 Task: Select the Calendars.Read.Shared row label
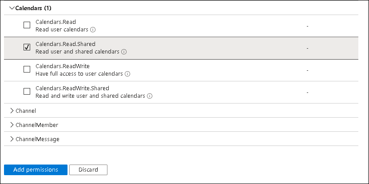(65, 44)
